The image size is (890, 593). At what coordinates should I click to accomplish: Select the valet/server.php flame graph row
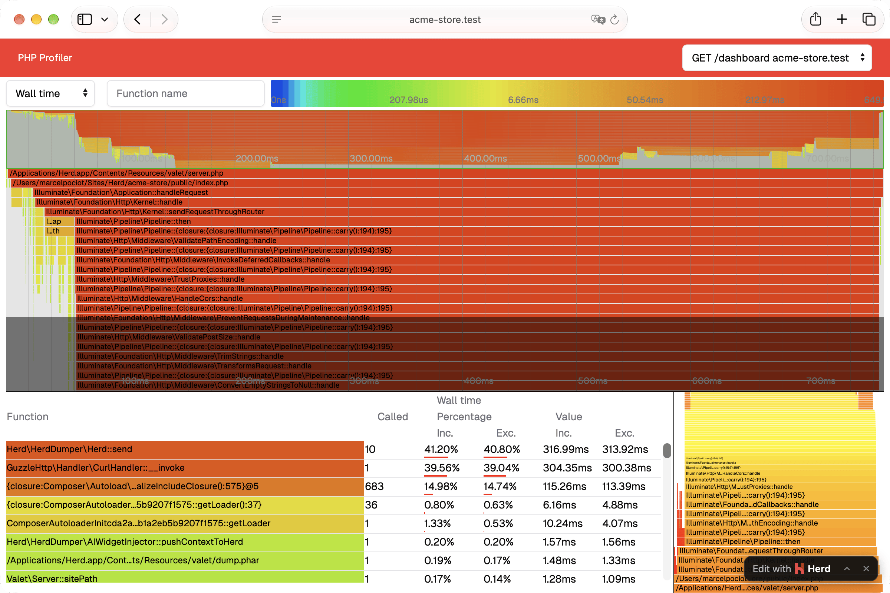click(x=445, y=173)
